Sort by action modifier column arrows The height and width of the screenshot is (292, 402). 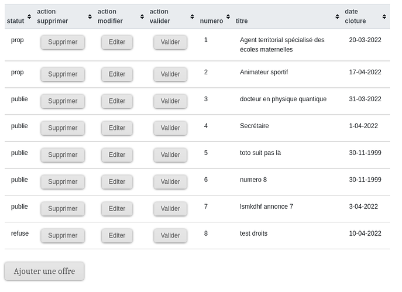[142, 16]
